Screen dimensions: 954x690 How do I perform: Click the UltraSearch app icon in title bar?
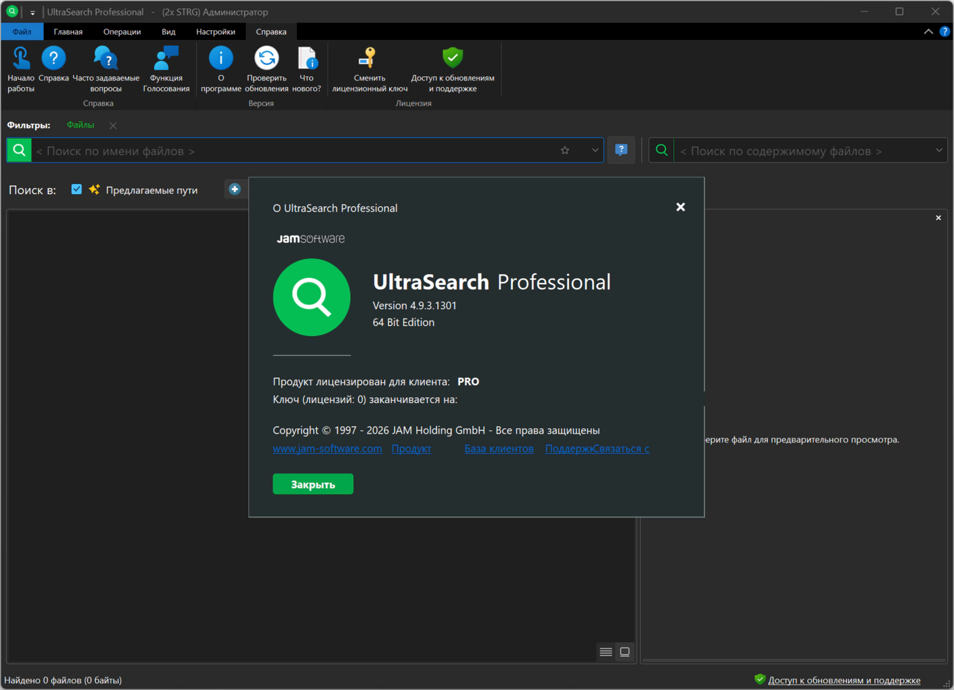pyautogui.click(x=12, y=11)
